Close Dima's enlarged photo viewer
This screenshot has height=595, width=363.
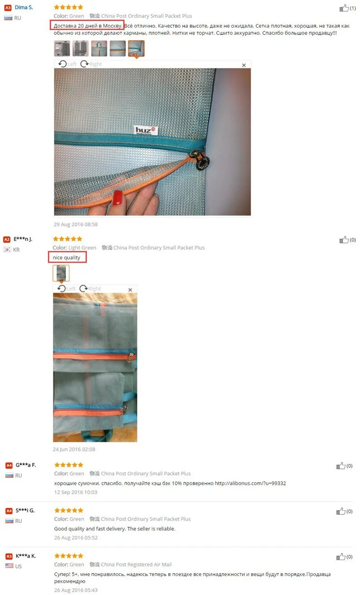pos(244,65)
